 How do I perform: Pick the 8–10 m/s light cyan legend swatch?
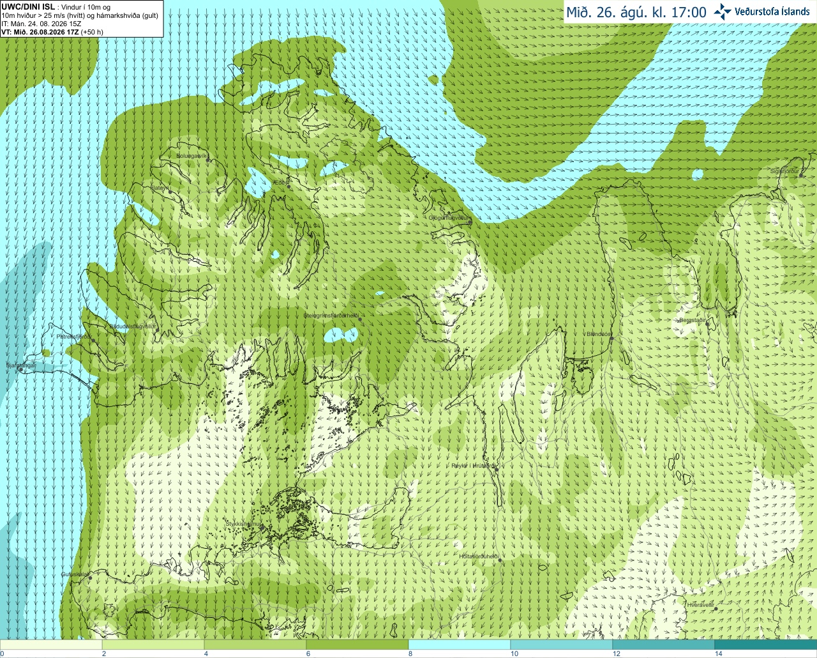click(460, 645)
